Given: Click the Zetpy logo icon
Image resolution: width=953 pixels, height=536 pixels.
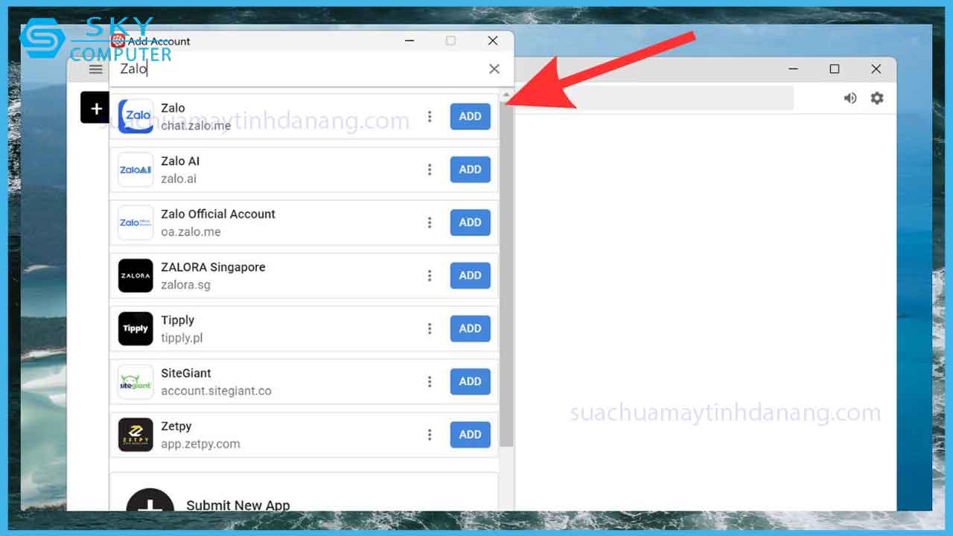Looking at the screenshot, I should click(136, 435).
